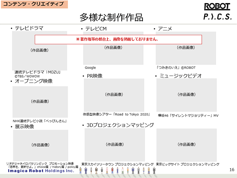Click the red copyright notice box

pyautogui.click(x=118, y=39)
